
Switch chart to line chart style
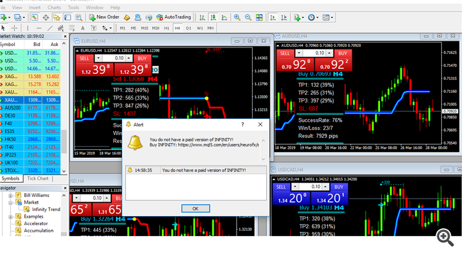pos(224,18)
